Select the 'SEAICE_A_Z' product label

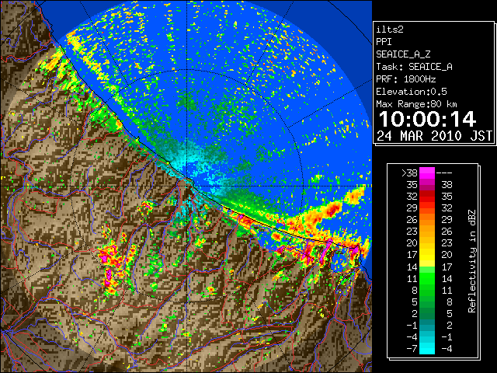403,54
